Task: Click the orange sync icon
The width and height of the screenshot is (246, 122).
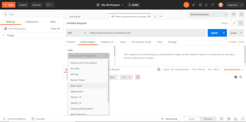Action: (186, 5)
